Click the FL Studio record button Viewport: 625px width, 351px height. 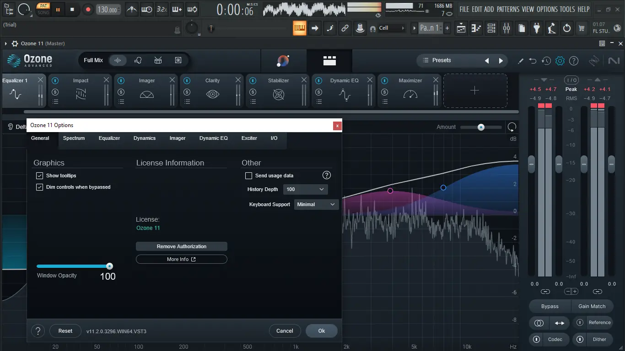pos(88,9)
